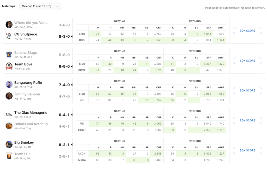Click the CG Shutpiece team logo
The height and width of the screenshot is (170, 267).
(x=9, y=36)
